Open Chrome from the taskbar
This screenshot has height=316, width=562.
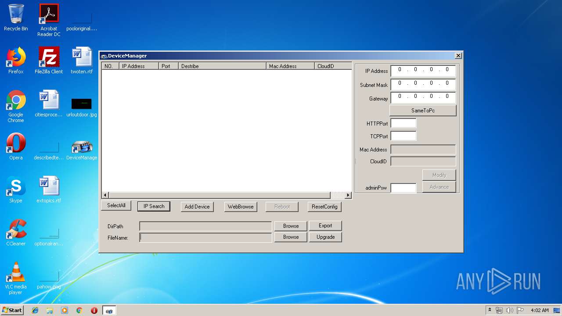(x=79, y=310)
